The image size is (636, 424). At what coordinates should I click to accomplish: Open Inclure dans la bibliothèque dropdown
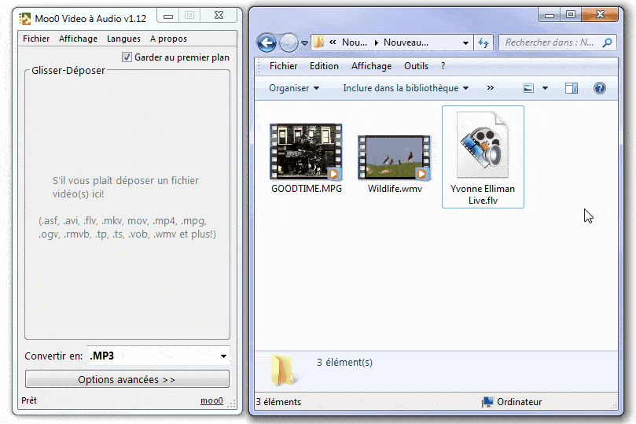click(406, 88)
